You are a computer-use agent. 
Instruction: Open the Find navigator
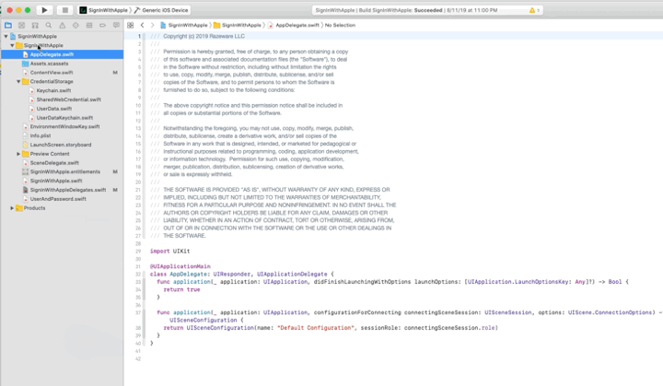49,26
